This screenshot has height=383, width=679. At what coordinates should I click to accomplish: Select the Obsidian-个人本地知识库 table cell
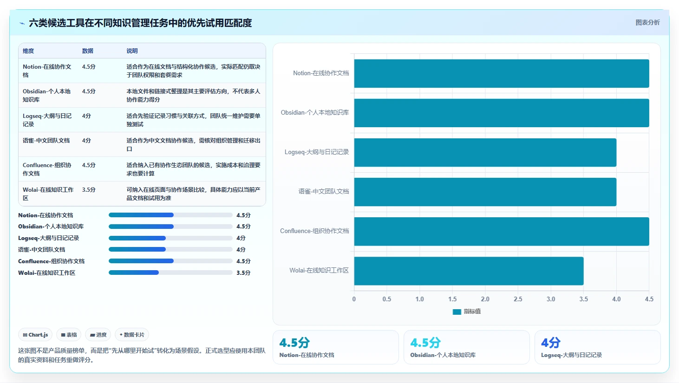(48, 95)
